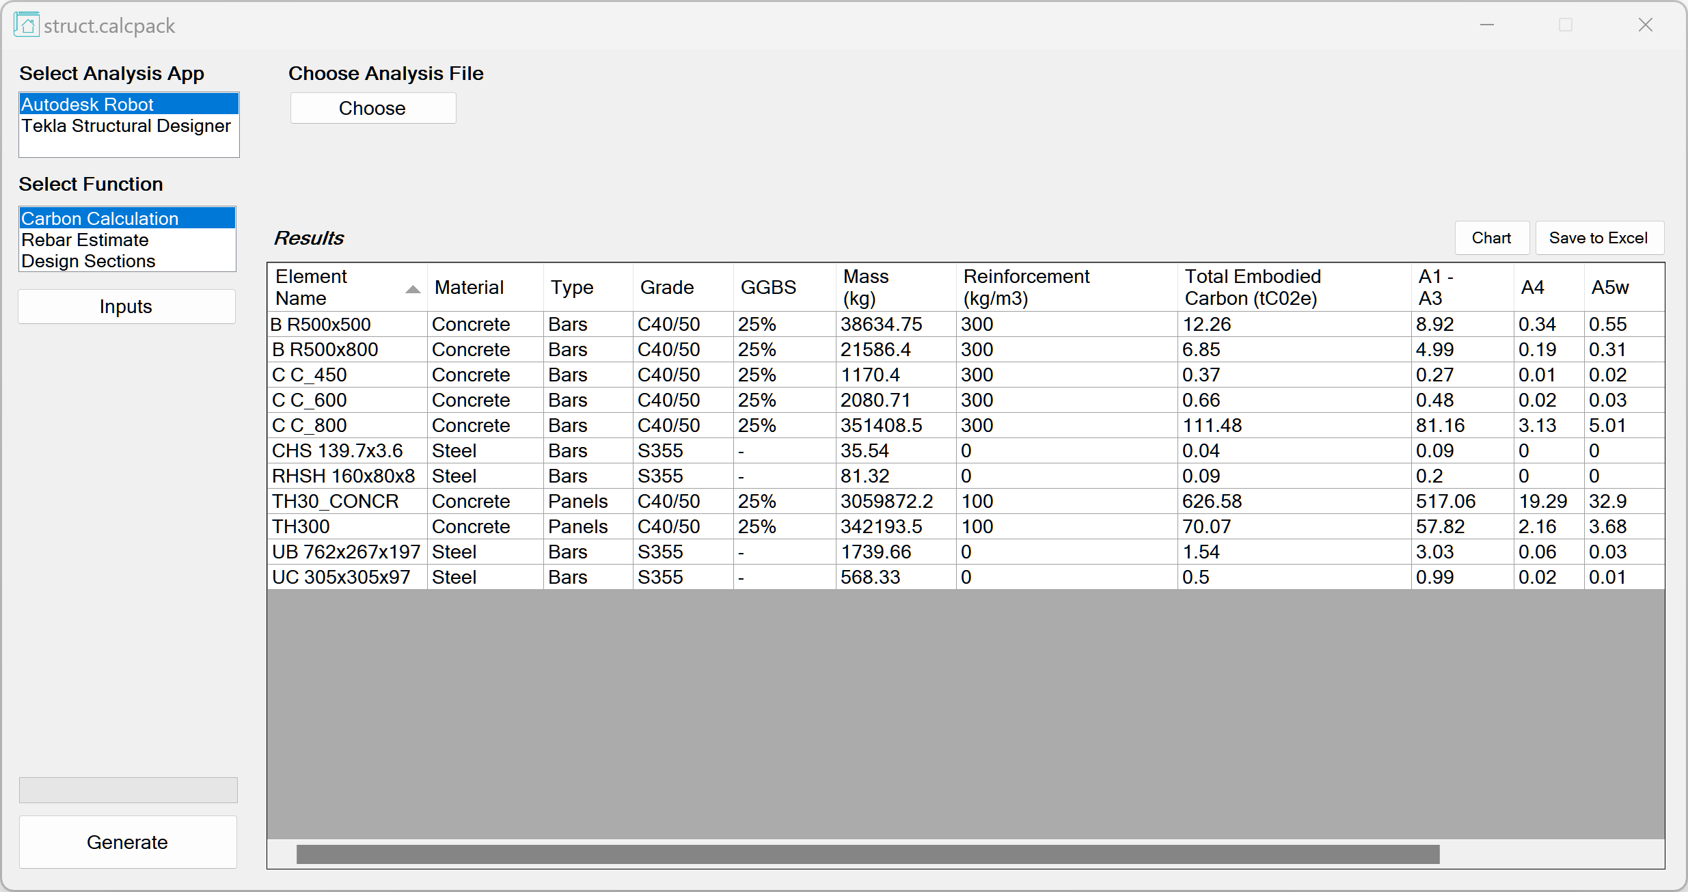This screenshot has width=1688, height=892.
Task: Select the TH30_CONCR row cell
Action: pyautogui.click(x=336, y=502)
